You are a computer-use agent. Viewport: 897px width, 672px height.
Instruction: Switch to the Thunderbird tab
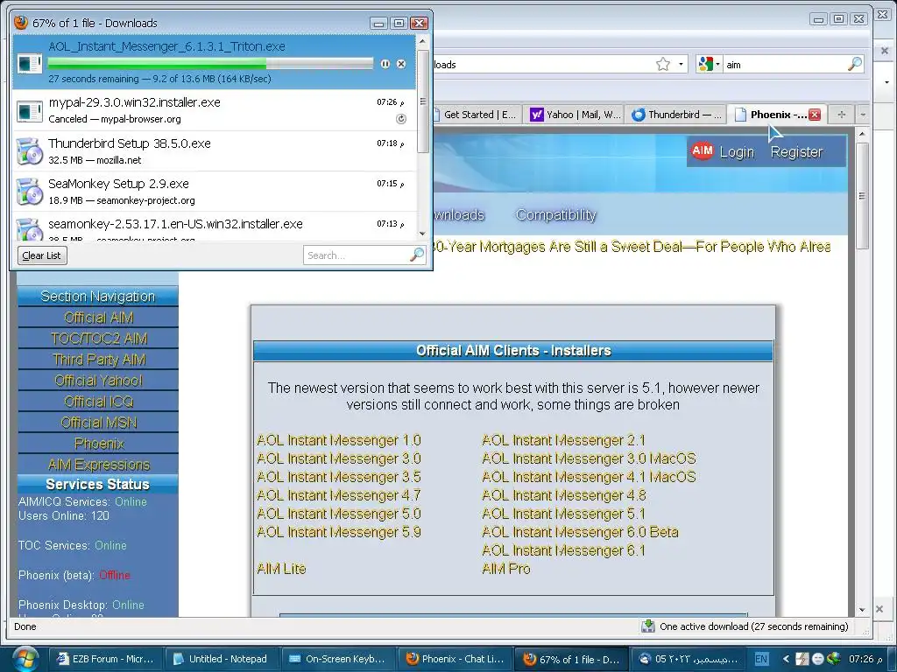point(677,115)
